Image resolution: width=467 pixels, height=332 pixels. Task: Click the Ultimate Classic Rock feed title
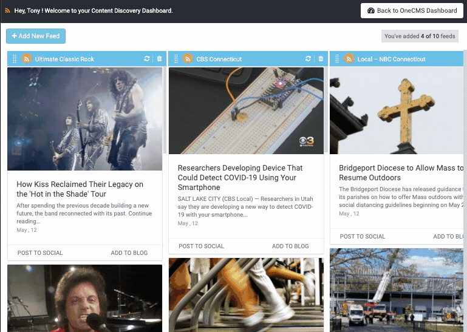(x=64, y=59)
